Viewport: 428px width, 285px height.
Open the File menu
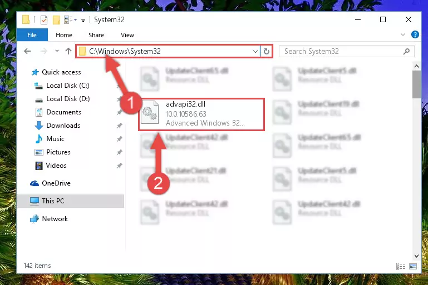pyautogui.click(x=32, y=35)
